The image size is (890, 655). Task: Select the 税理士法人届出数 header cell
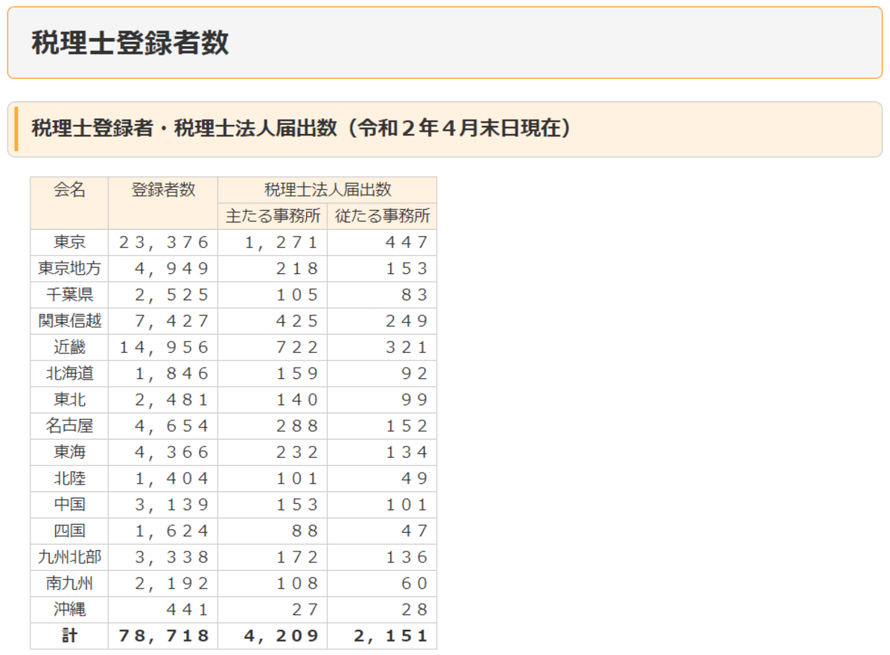[328, 188]
